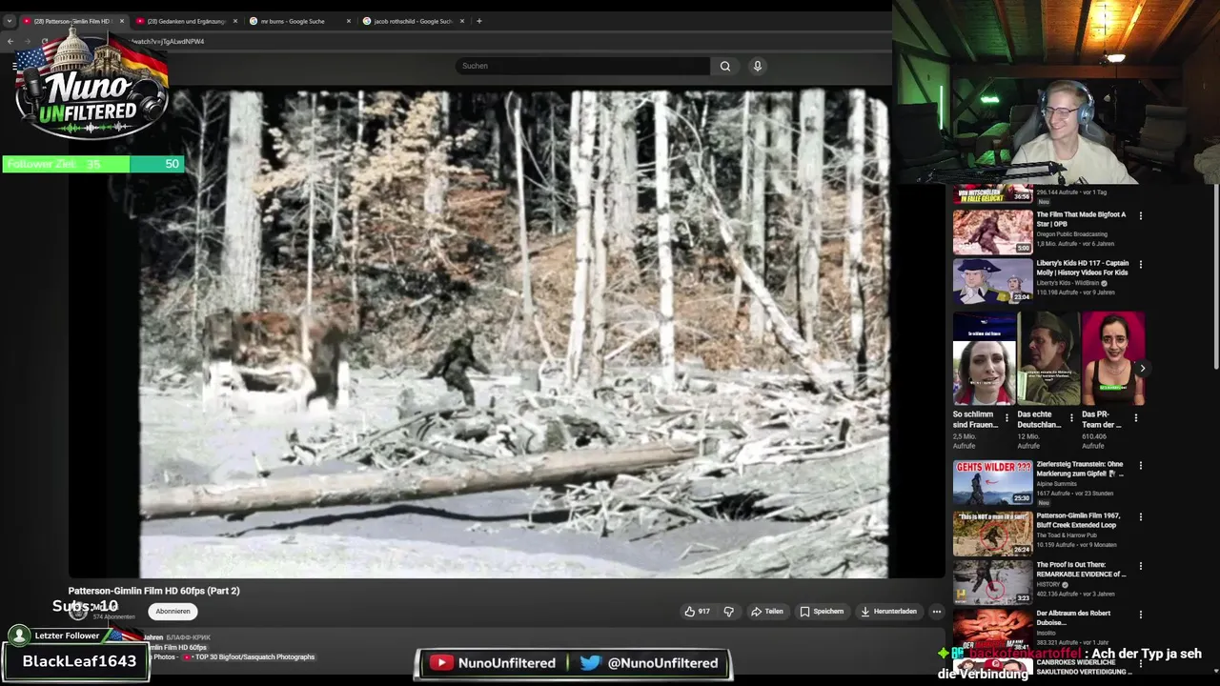Open options for Das PR-Team short
This screenshot has width=1220, height=686.
tap(1135, 417)
